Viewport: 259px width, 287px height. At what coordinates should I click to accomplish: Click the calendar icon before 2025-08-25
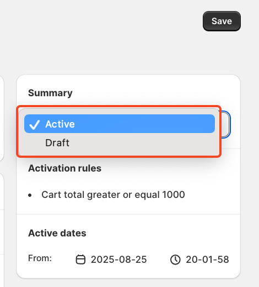click(x=80, y=260)
